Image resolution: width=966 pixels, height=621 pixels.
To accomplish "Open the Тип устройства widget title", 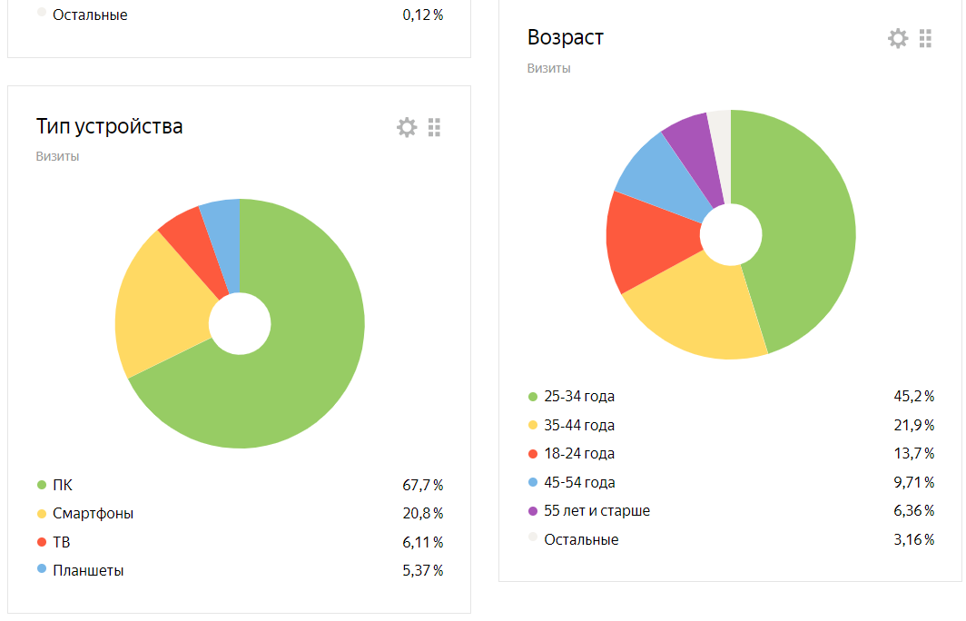I will (109, 126).
